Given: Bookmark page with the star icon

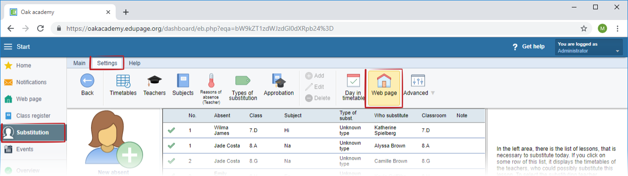Looking at the screenshot, I should [584, 28].
